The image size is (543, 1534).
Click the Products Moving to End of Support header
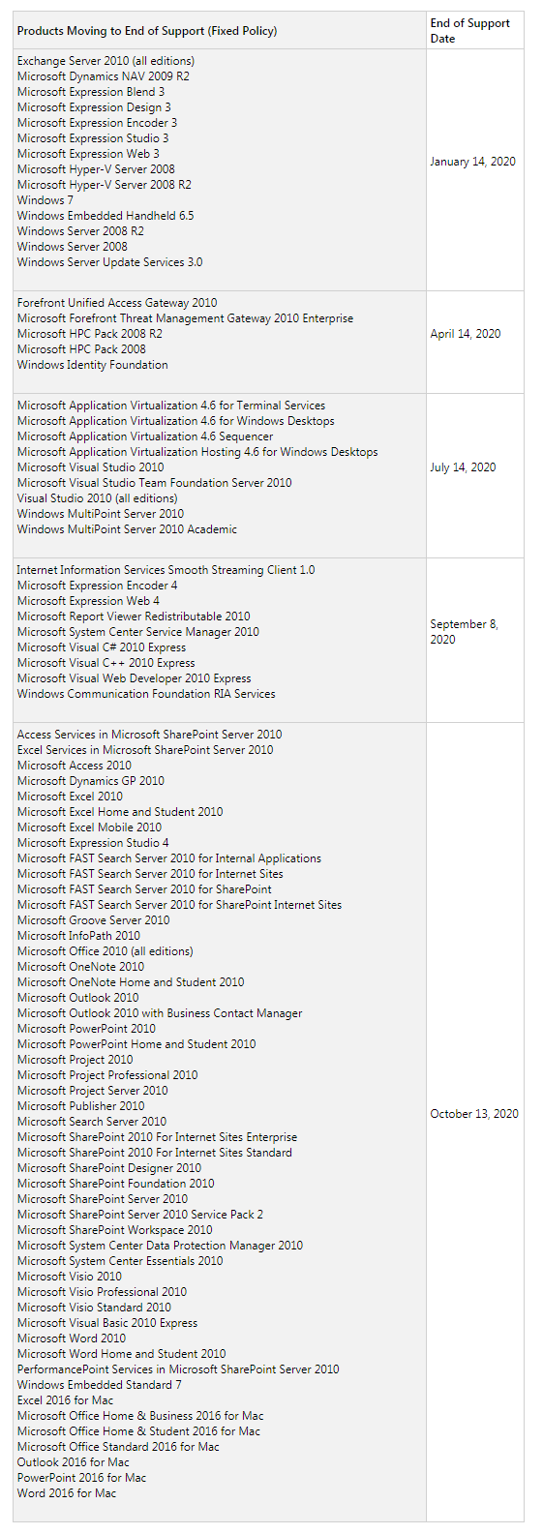(147, 31)
